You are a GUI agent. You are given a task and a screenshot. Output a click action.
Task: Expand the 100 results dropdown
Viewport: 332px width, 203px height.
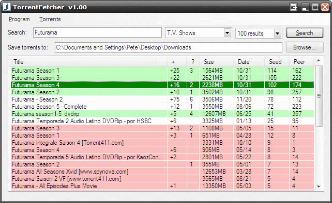click(x=277, y=33)
